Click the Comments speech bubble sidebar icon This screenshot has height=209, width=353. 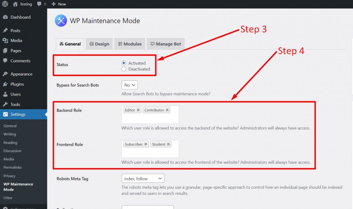tap(6, 61)
